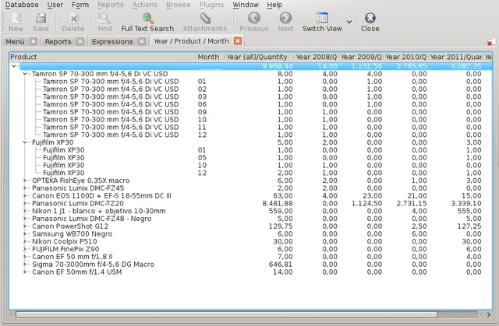The width and height of the screenshot is (499, 326).
Task: Expand Canon PowerShot G12 row
Action: [25, 226]
